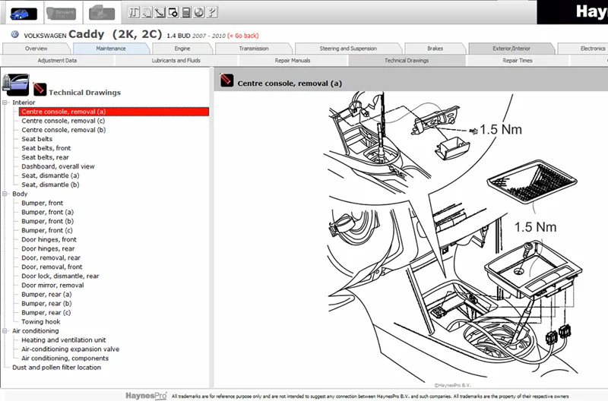Click the HaynesPro footer logo

(x=146, y=396)
